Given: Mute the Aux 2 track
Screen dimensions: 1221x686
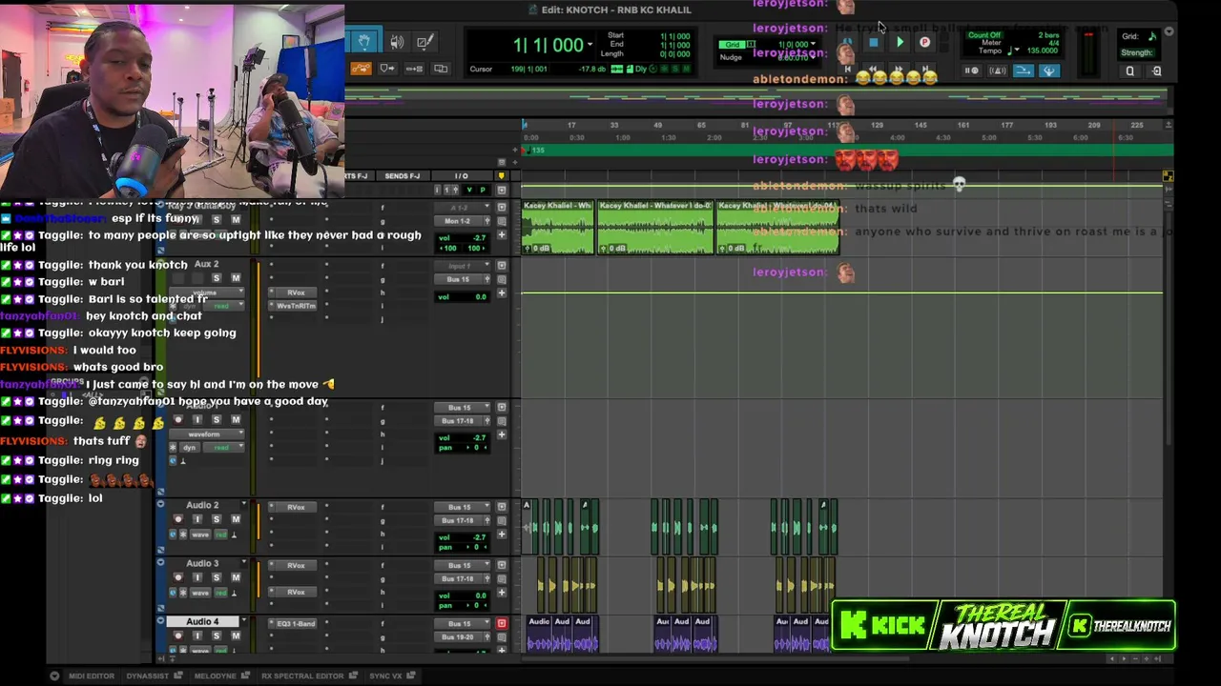Looking at the screenshot, I should tap(235, 278).
